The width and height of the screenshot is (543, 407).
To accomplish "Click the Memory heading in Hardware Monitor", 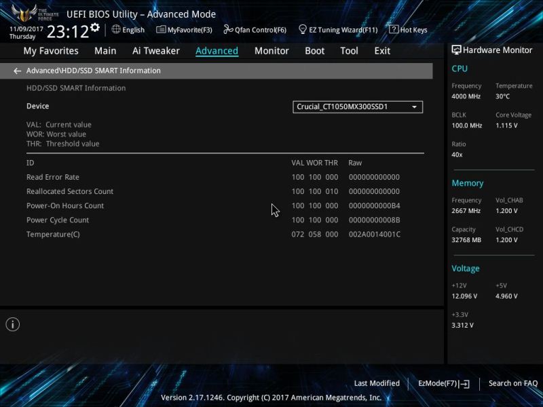I will 468,183.
